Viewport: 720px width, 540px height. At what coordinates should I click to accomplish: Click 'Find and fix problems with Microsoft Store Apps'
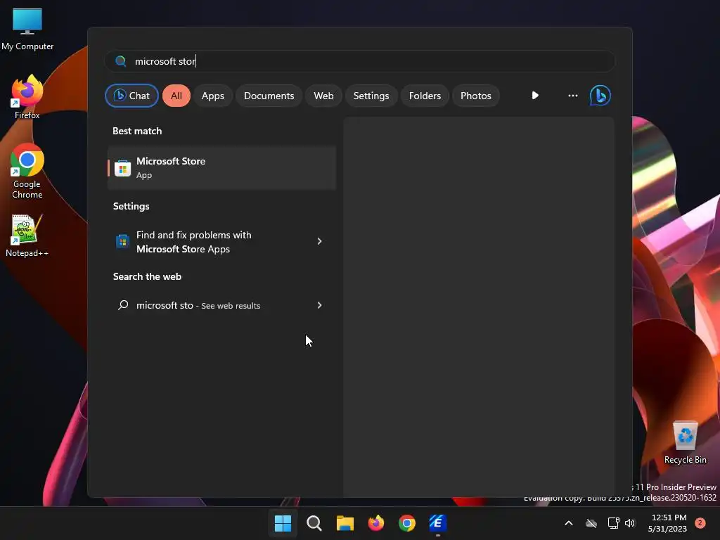pyautogui.click(x=221, y=242)
